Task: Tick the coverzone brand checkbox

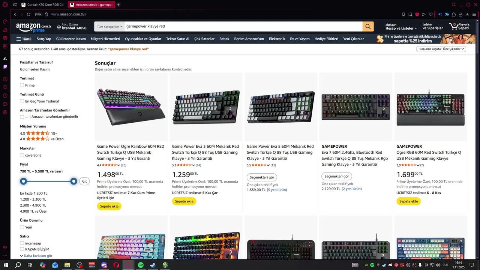Action: [x=22, y=155]
